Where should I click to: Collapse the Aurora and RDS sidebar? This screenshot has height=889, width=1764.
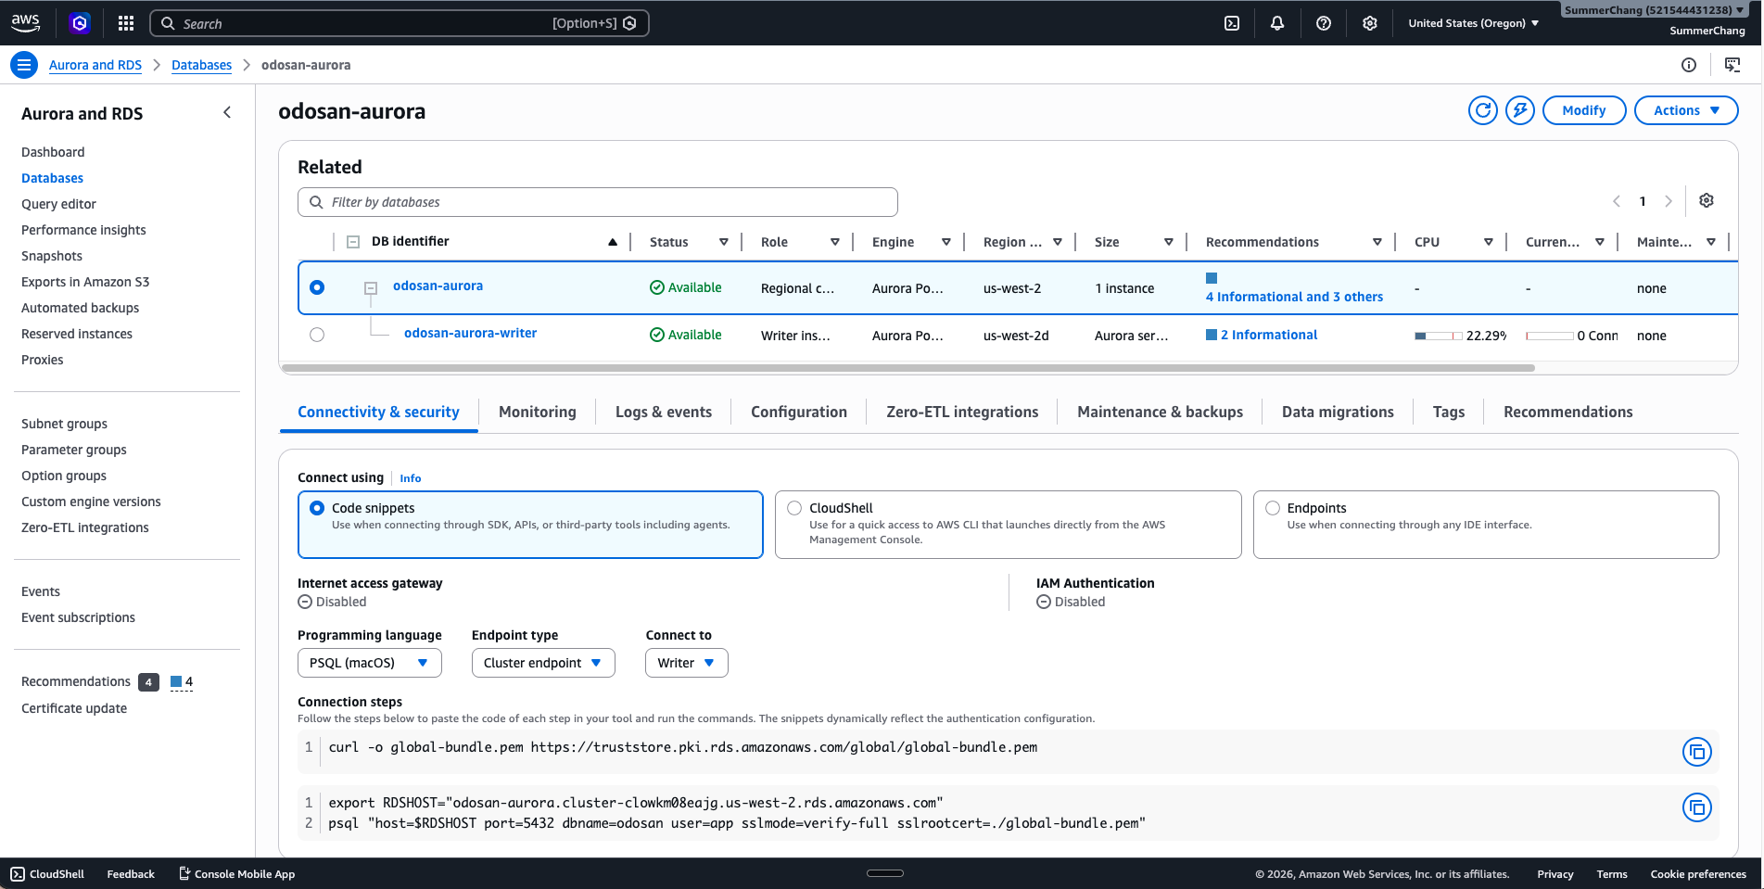[227, 112]
